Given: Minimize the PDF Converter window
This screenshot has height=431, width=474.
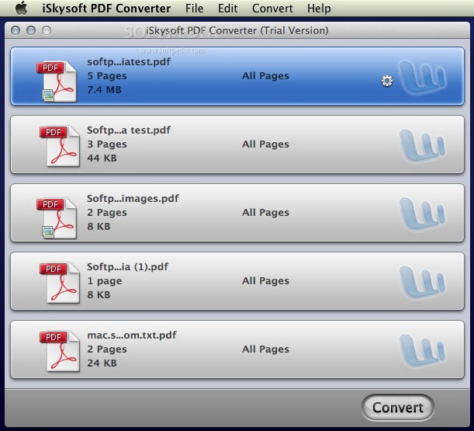Looking at the screenshot, I should (x=31, y=30).
